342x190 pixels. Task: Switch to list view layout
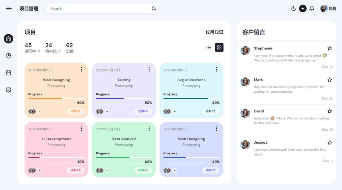pos(209,47)
